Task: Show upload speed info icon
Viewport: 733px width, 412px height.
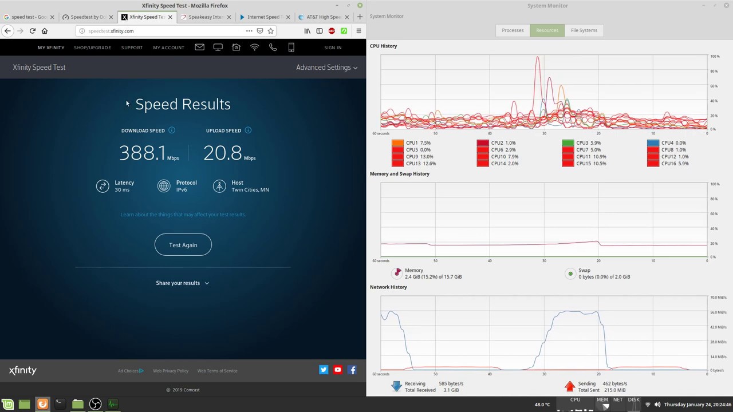Action: 248,130
